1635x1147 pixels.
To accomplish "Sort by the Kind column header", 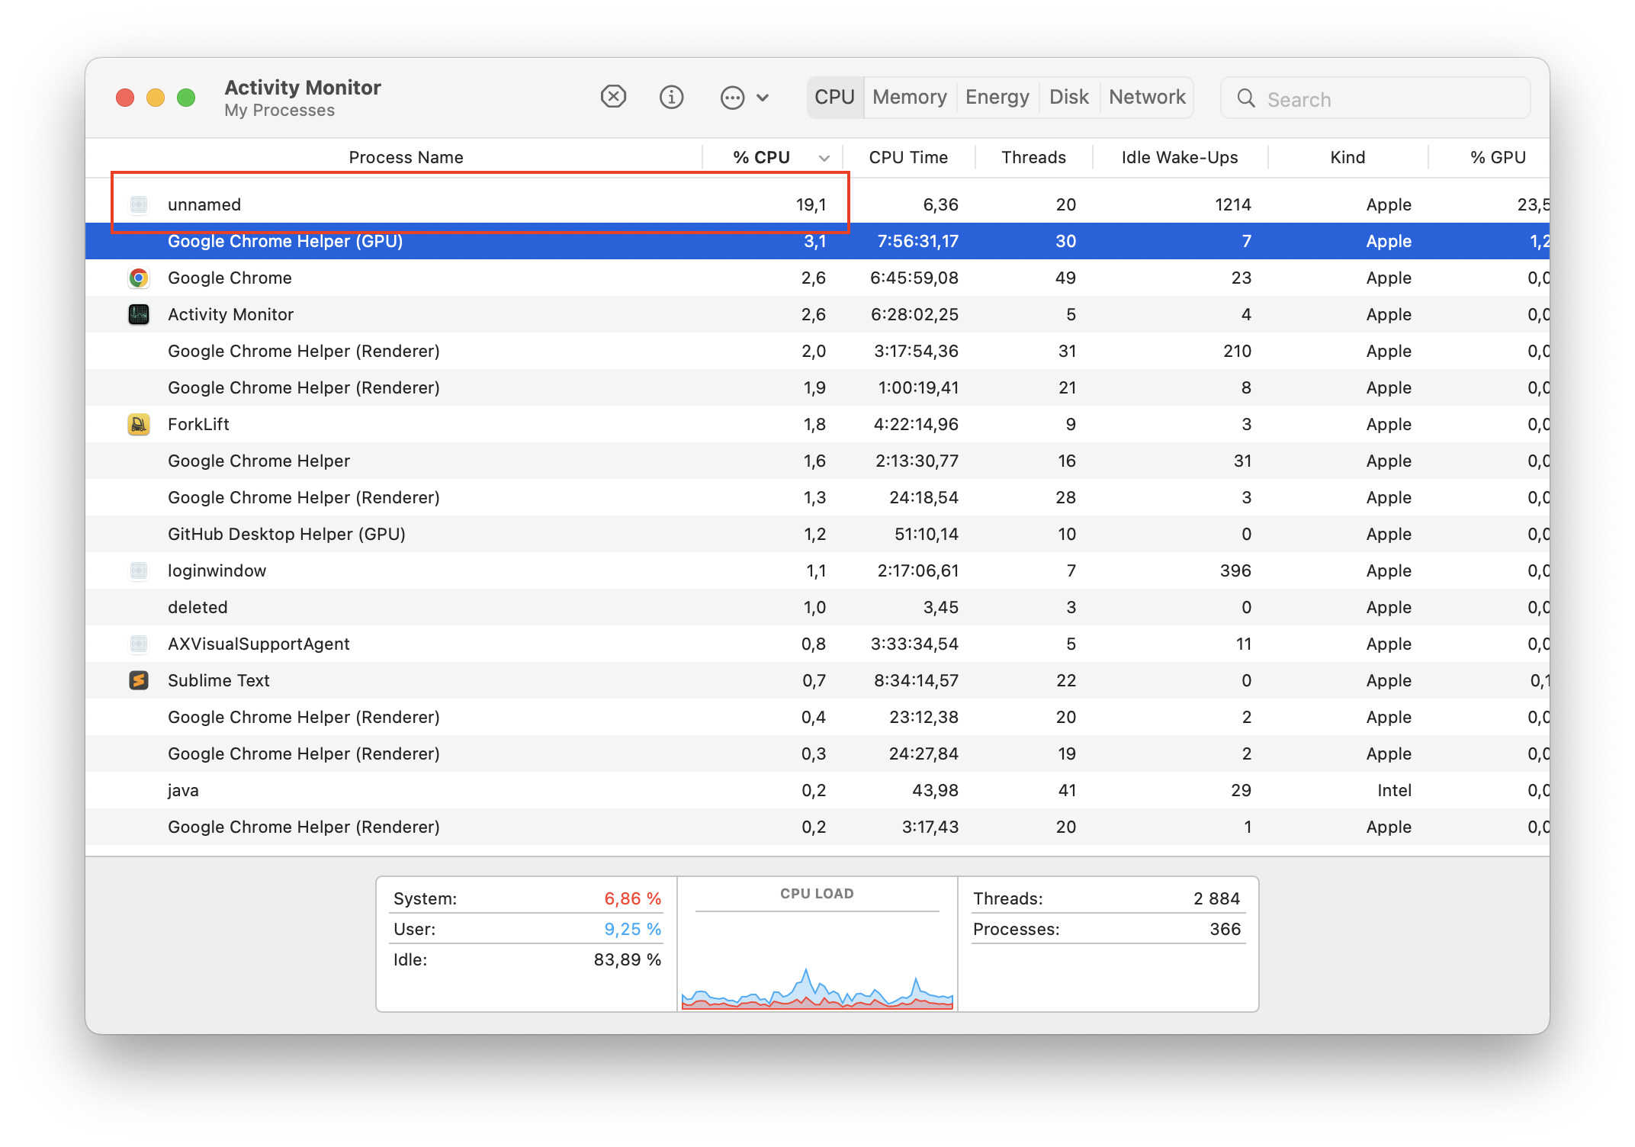I will pos(1348,157).
